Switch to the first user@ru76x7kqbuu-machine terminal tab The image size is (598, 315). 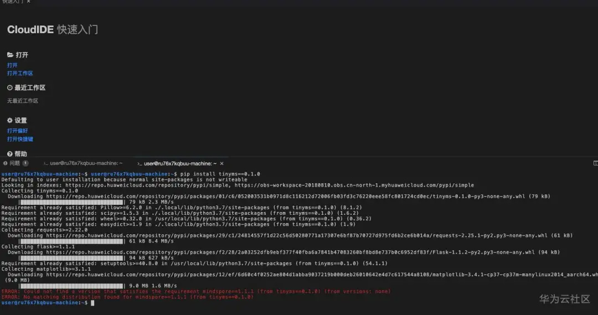coord(86,163)
